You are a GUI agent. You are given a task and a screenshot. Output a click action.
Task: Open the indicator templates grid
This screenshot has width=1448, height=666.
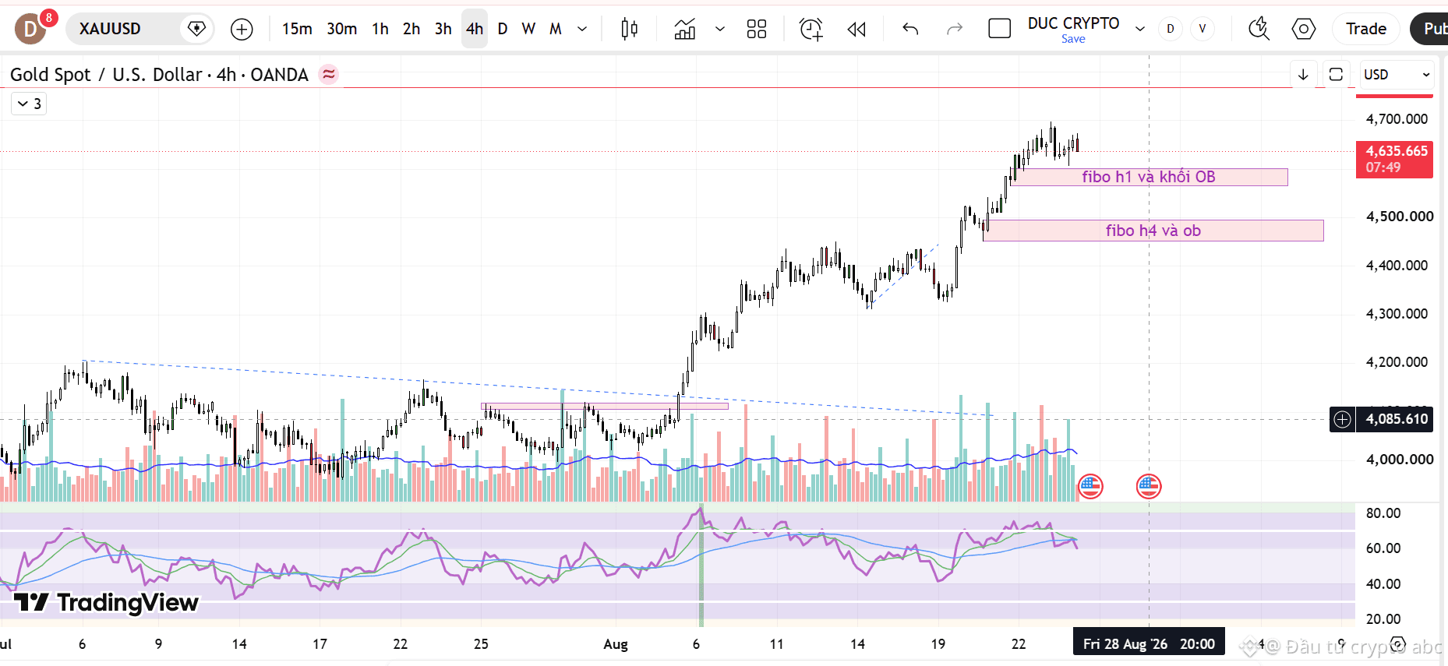coord(757,29)
